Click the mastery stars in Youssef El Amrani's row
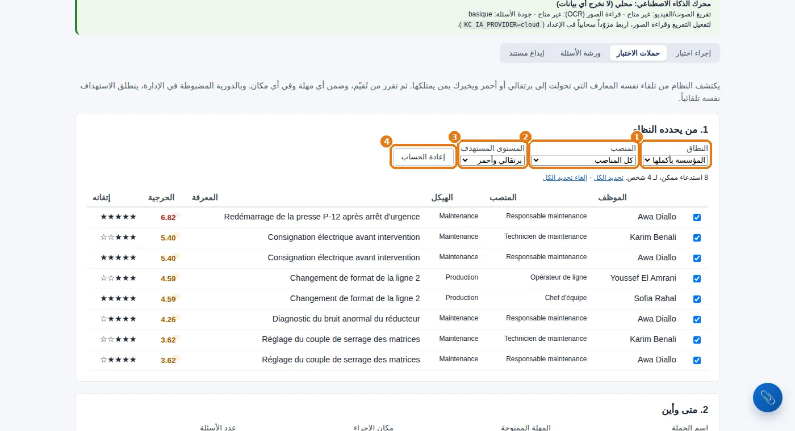This screenshot has width=795, height=431. click(118, 278)
